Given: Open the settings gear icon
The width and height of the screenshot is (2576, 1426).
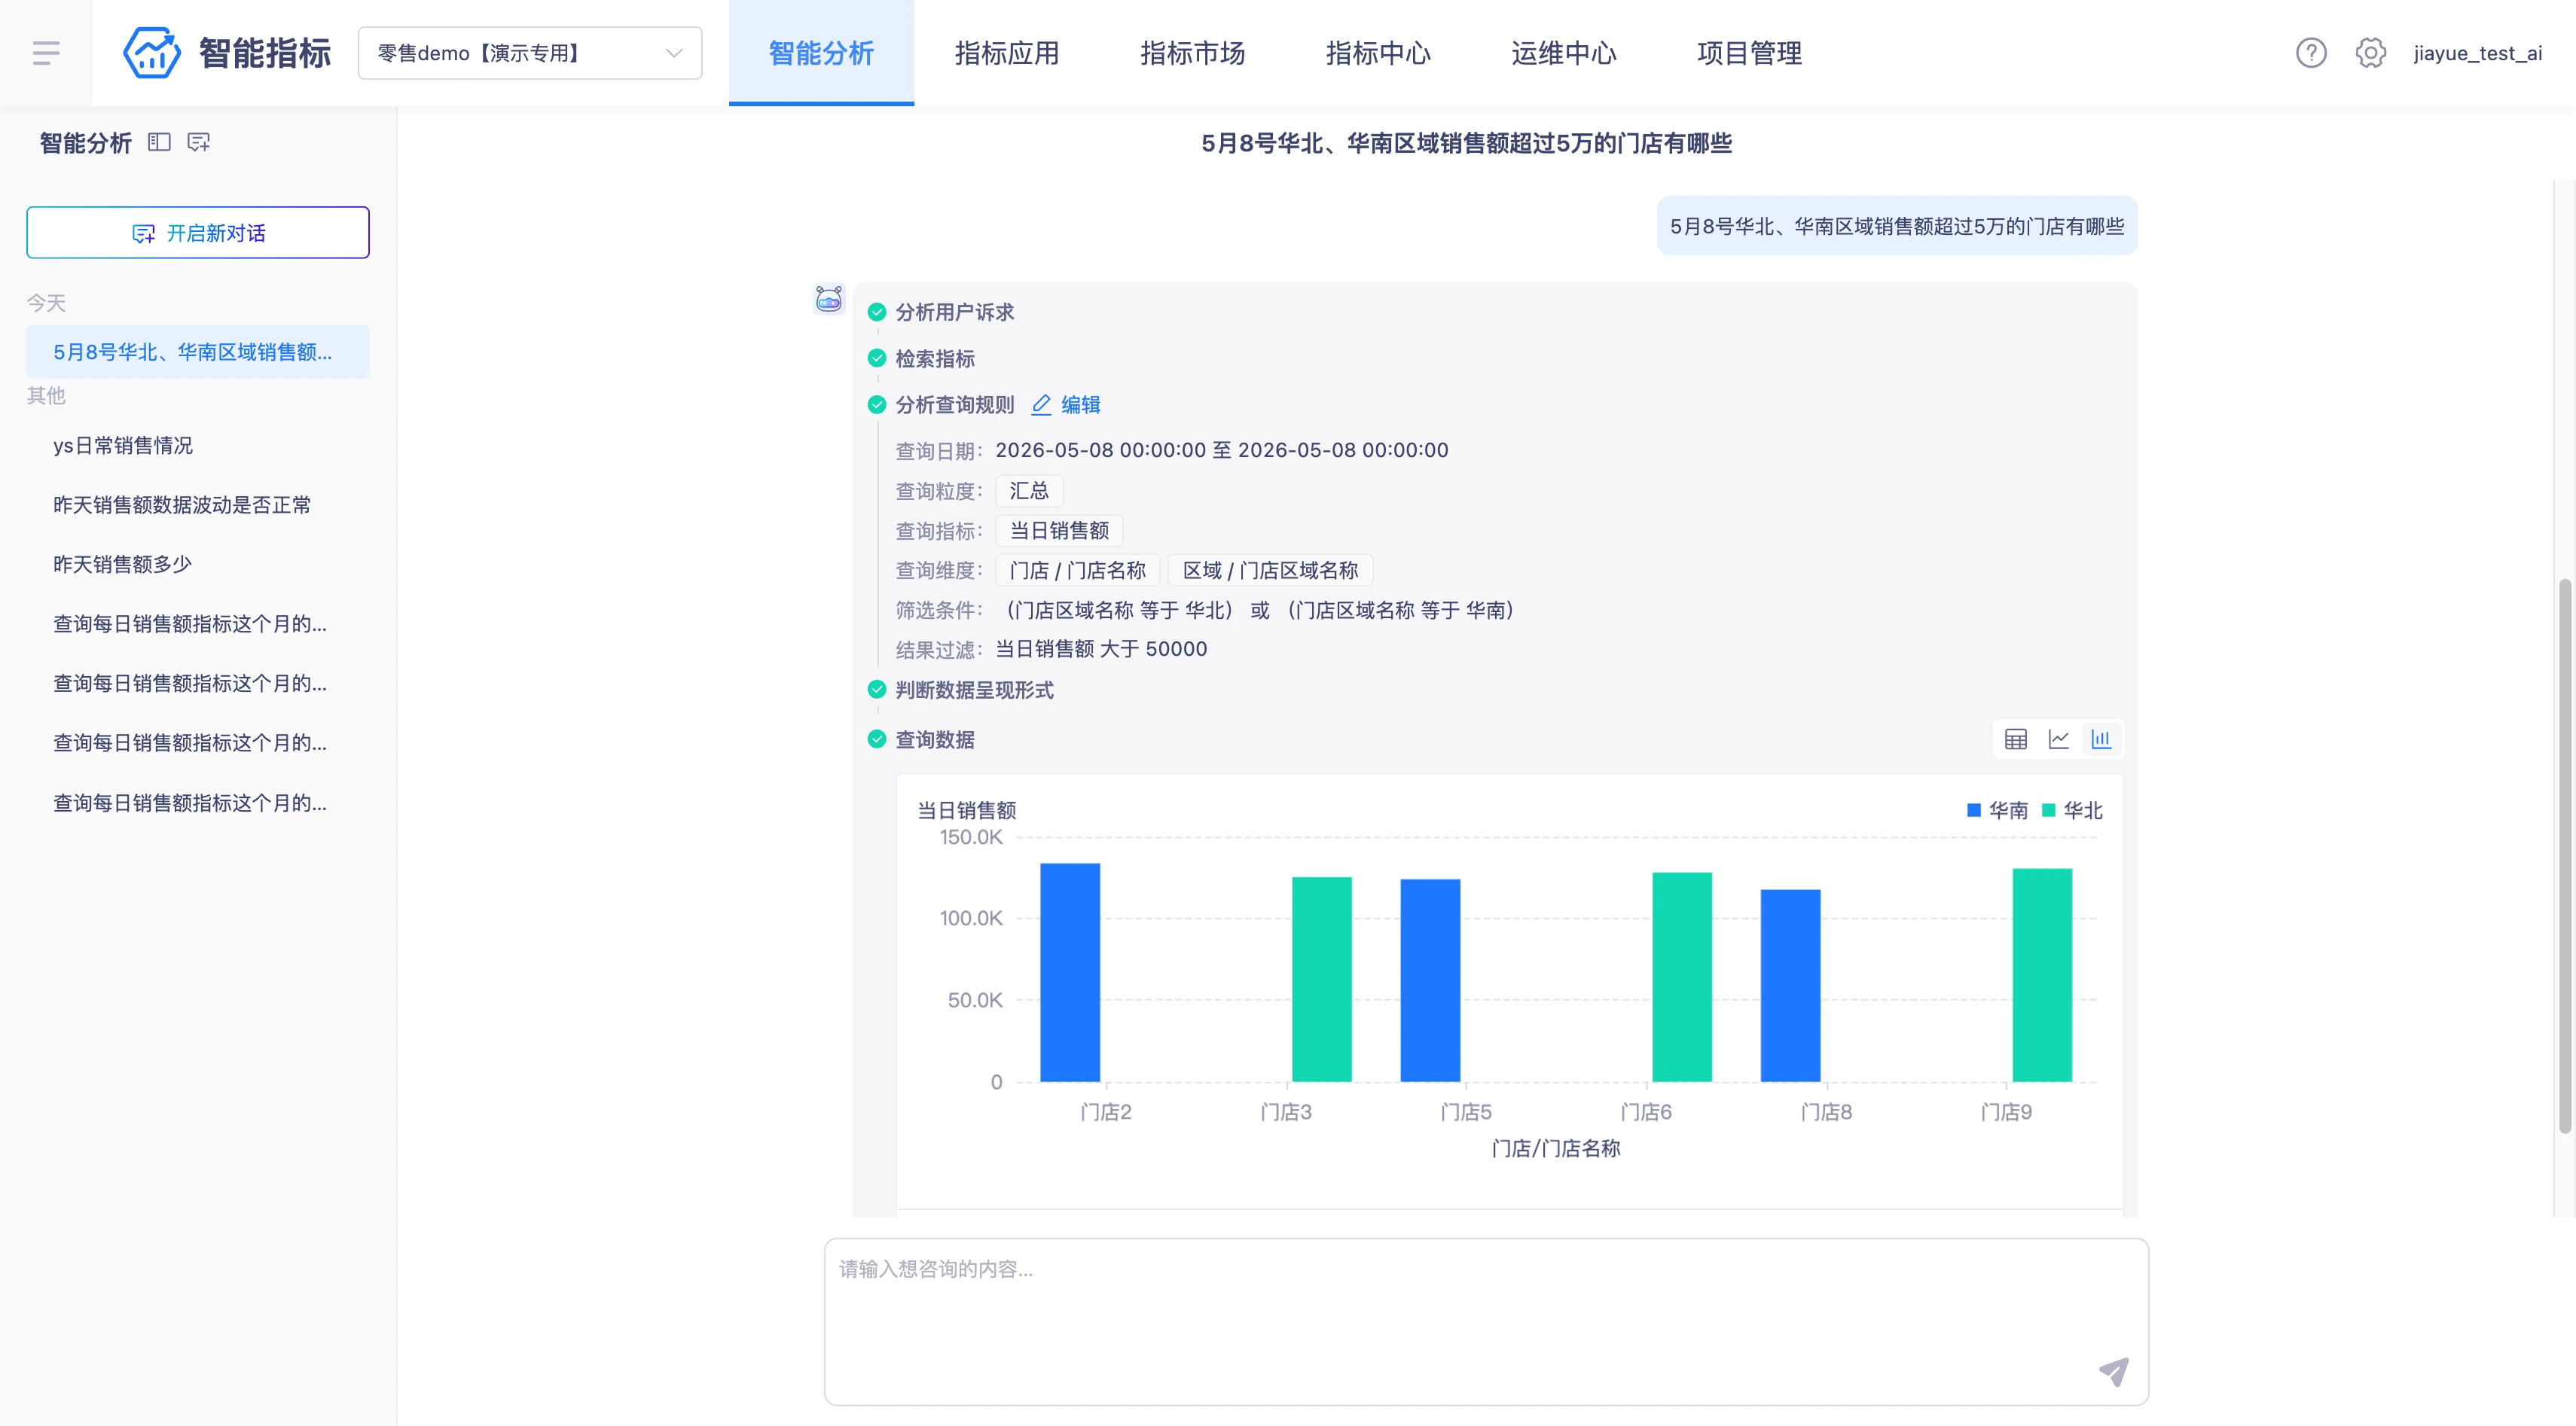Looking at the screenshot, I should click(2370, 53).
